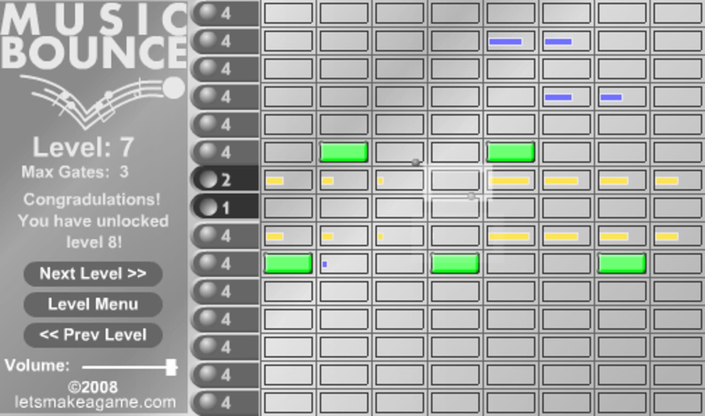Image resolution: width=705 pixels, height=416 pixels.
Task: Toggle the right green gate in the upper gate row
Action: click(511, 152)
